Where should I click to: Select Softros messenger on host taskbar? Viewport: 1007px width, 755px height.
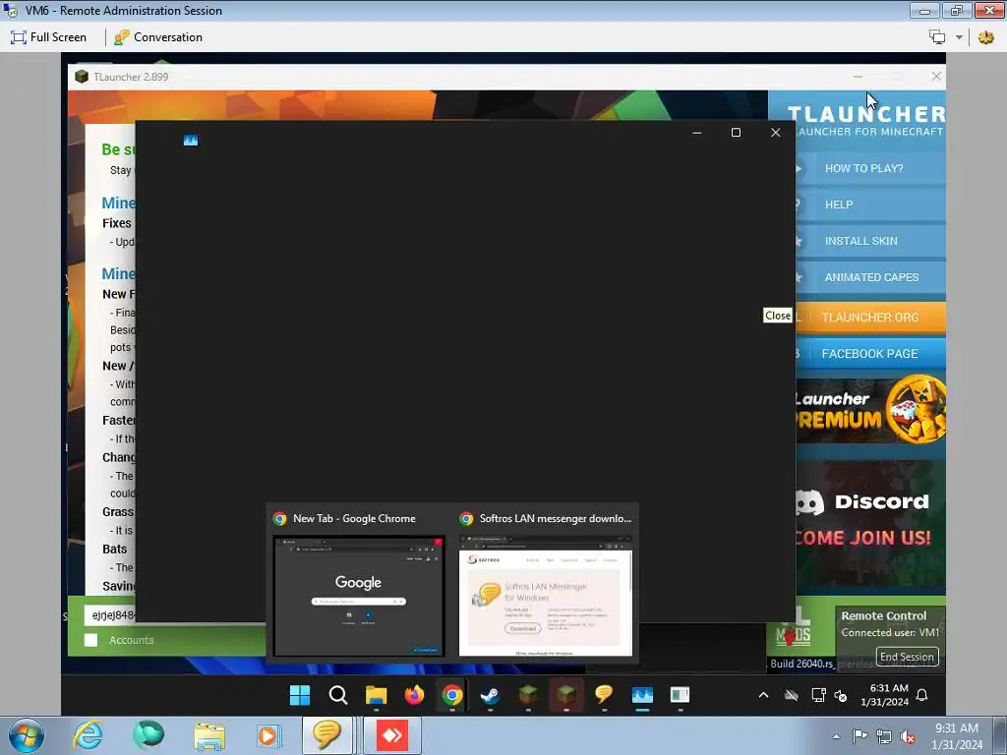point(327,735)
